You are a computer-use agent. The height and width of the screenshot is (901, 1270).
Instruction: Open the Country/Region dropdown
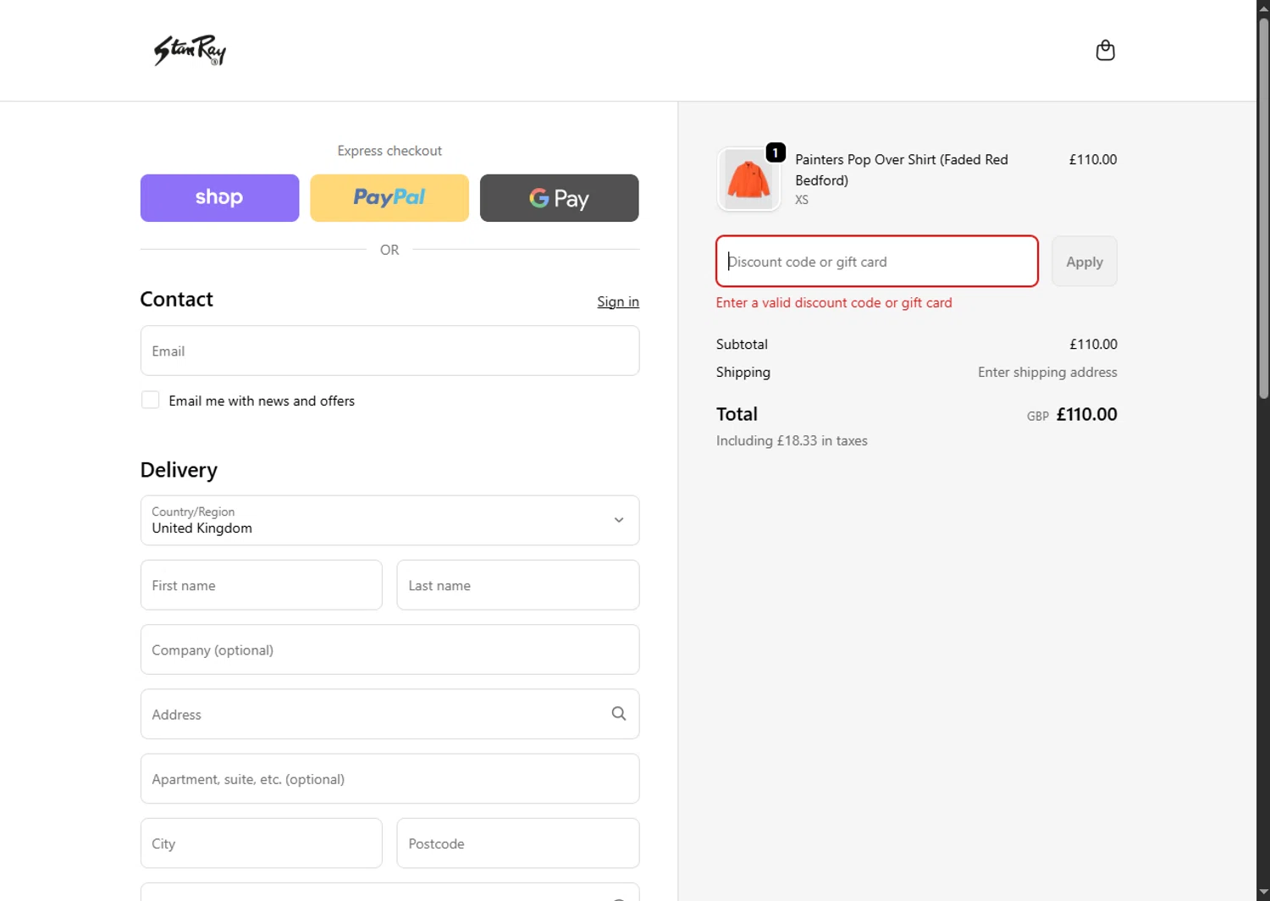389,520
